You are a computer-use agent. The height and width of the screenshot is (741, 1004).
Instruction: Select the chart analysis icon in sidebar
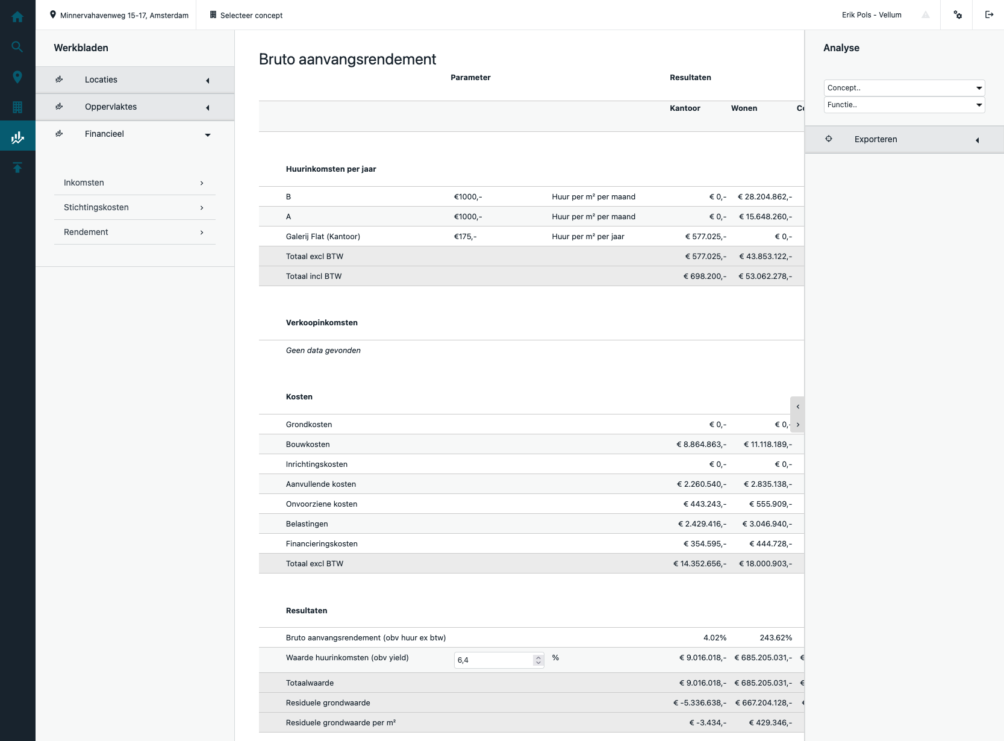17,137
